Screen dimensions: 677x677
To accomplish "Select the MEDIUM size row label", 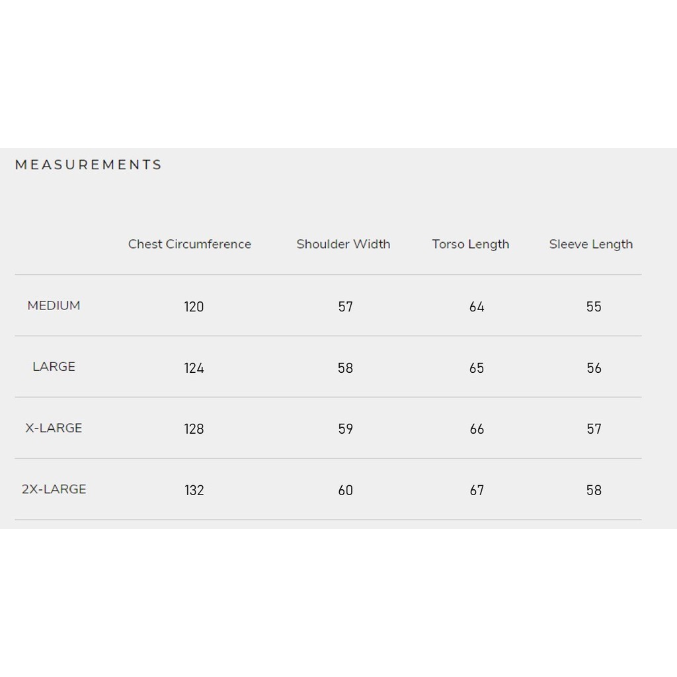I will point(54,305).
